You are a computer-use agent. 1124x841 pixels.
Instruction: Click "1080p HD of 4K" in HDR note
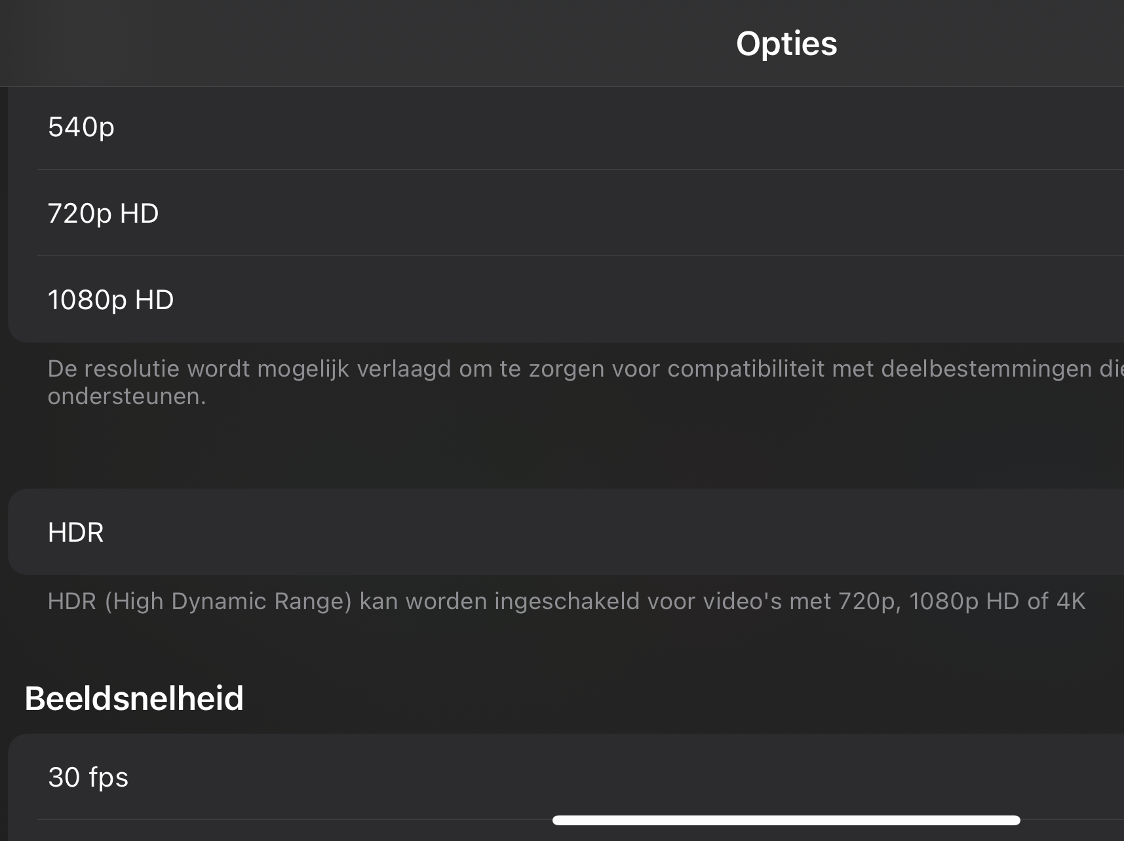click(x=997, y=601)
